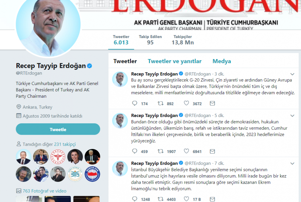Viewport: 301px width, 202px height.
Task: Open the dropdown chevron on the 7 dk. tweet
Action: tap(292, 164)
